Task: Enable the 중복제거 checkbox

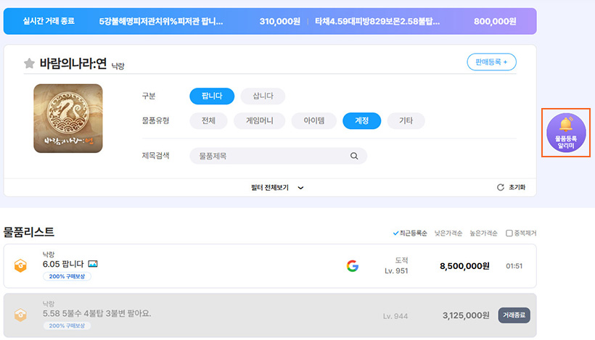Action: [x=509, y=233]
